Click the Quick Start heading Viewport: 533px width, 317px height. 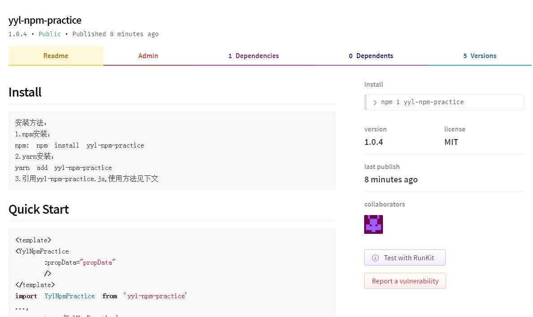(x=39, y=209)
